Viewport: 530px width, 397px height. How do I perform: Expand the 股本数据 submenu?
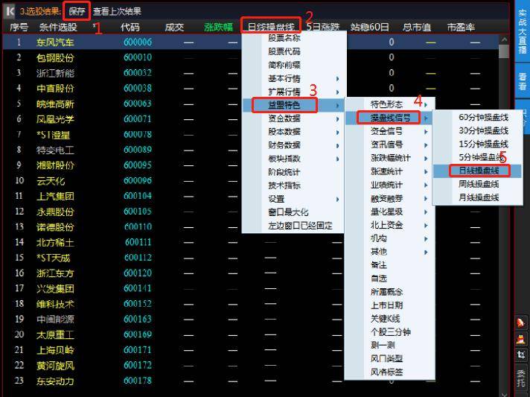tap(293, 132)
